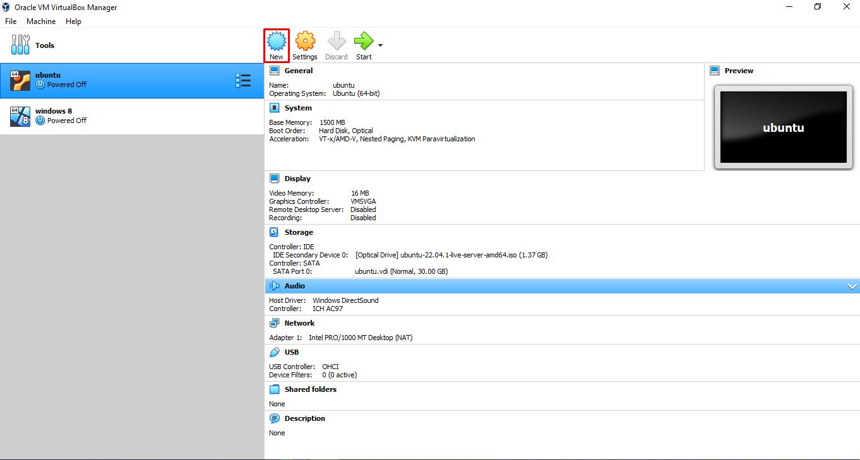Select the windows 8 entry name text
This screenshot has width=860, height=460.
point(54,111)
